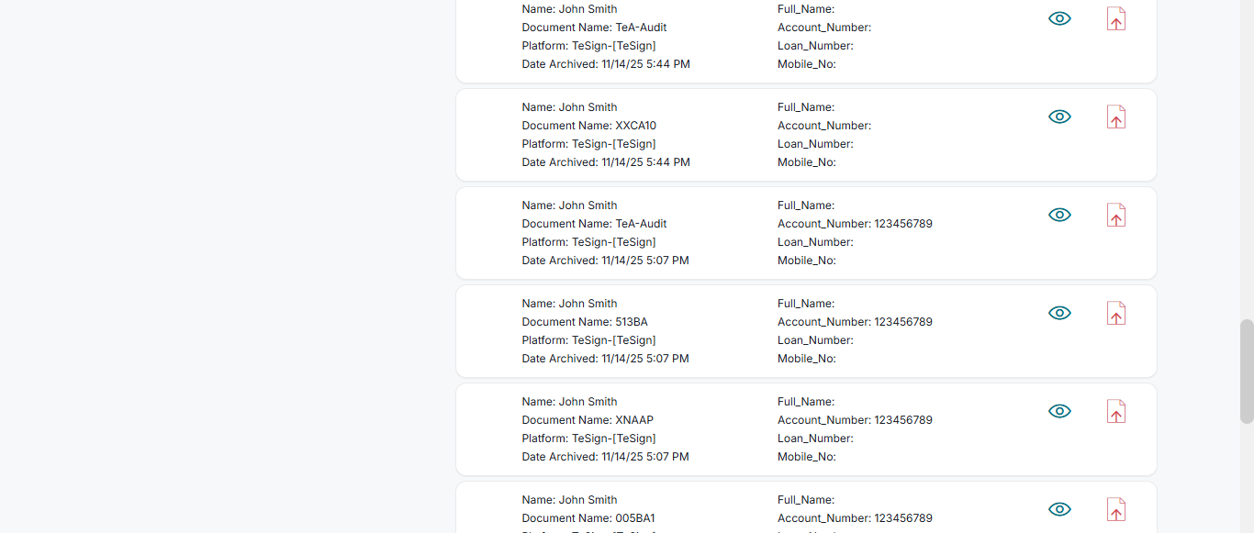This screenshot has height=533, width=1254.
Task: Export the XNAAP document with file icon
Action: tap(1115, 412)
